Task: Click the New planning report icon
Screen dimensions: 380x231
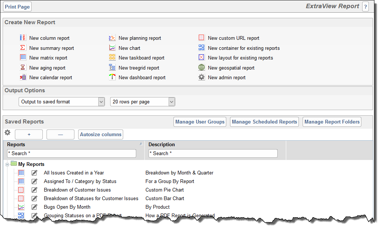Action: click(x=112, y=38)
